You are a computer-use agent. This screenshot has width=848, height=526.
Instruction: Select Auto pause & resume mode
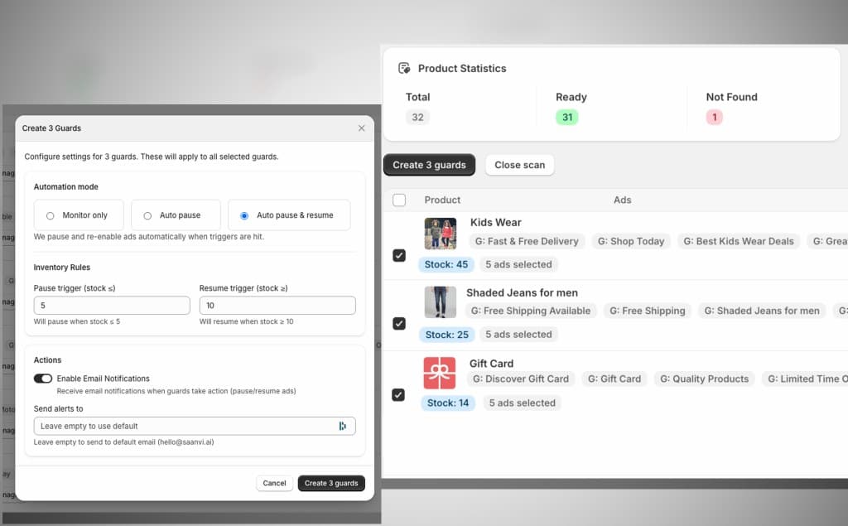click(244, 215)
